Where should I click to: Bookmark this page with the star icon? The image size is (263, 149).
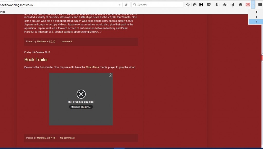[x=188, y=5]
